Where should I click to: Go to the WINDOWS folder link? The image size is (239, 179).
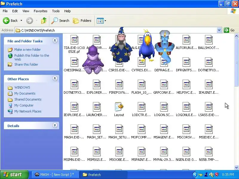pyautogui.click(x=22, y=87)
